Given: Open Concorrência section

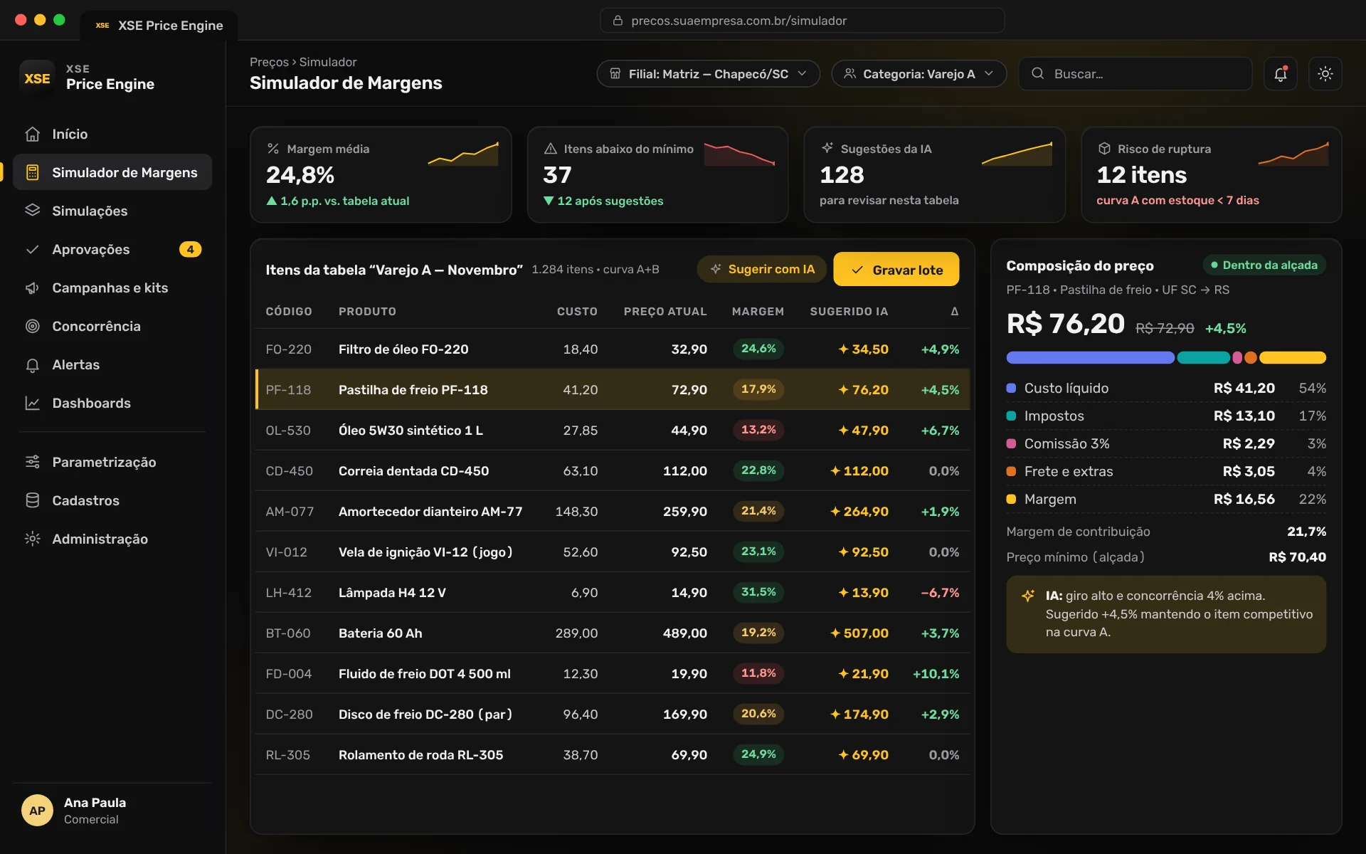Looking at the screenshot, I should pyautogui.click(x=112, y=326).
